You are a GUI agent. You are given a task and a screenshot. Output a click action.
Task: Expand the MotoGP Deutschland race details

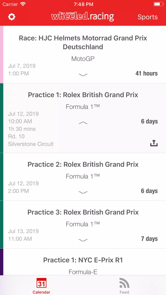point(83,75)
